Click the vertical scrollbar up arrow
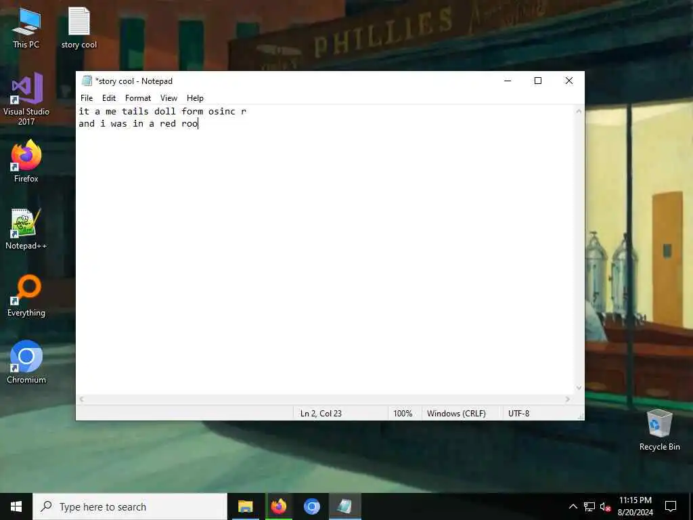Viewport: 693px width, 520px height. point(579,112)
